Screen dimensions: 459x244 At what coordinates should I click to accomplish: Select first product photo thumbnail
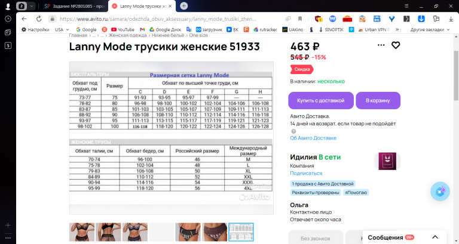click(82, 232)
